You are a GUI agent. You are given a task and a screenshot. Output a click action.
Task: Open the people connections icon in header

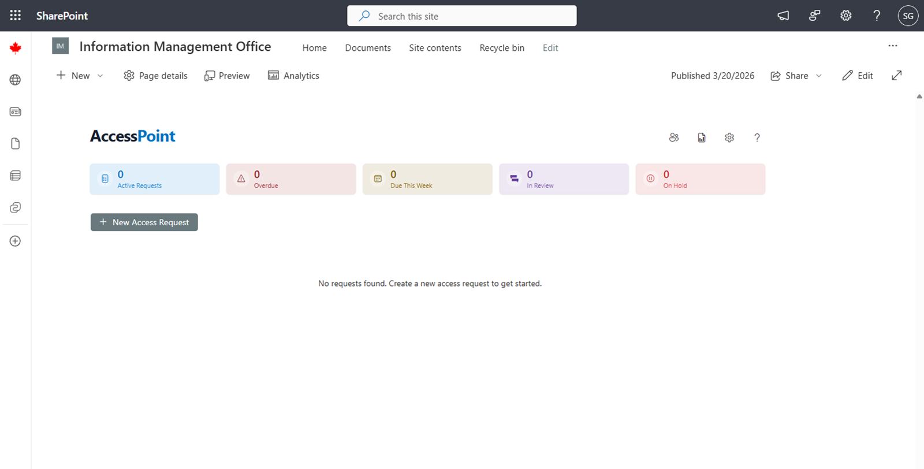[814, 16]
